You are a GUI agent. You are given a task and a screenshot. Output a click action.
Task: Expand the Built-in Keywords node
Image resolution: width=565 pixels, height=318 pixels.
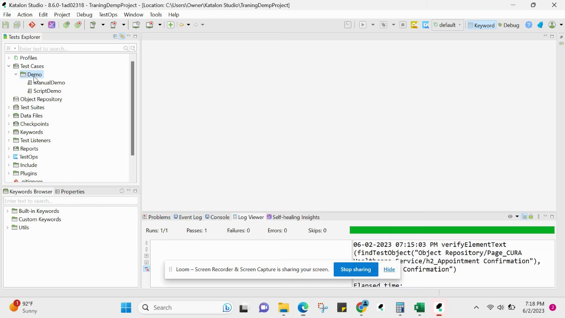pos(7,211)
